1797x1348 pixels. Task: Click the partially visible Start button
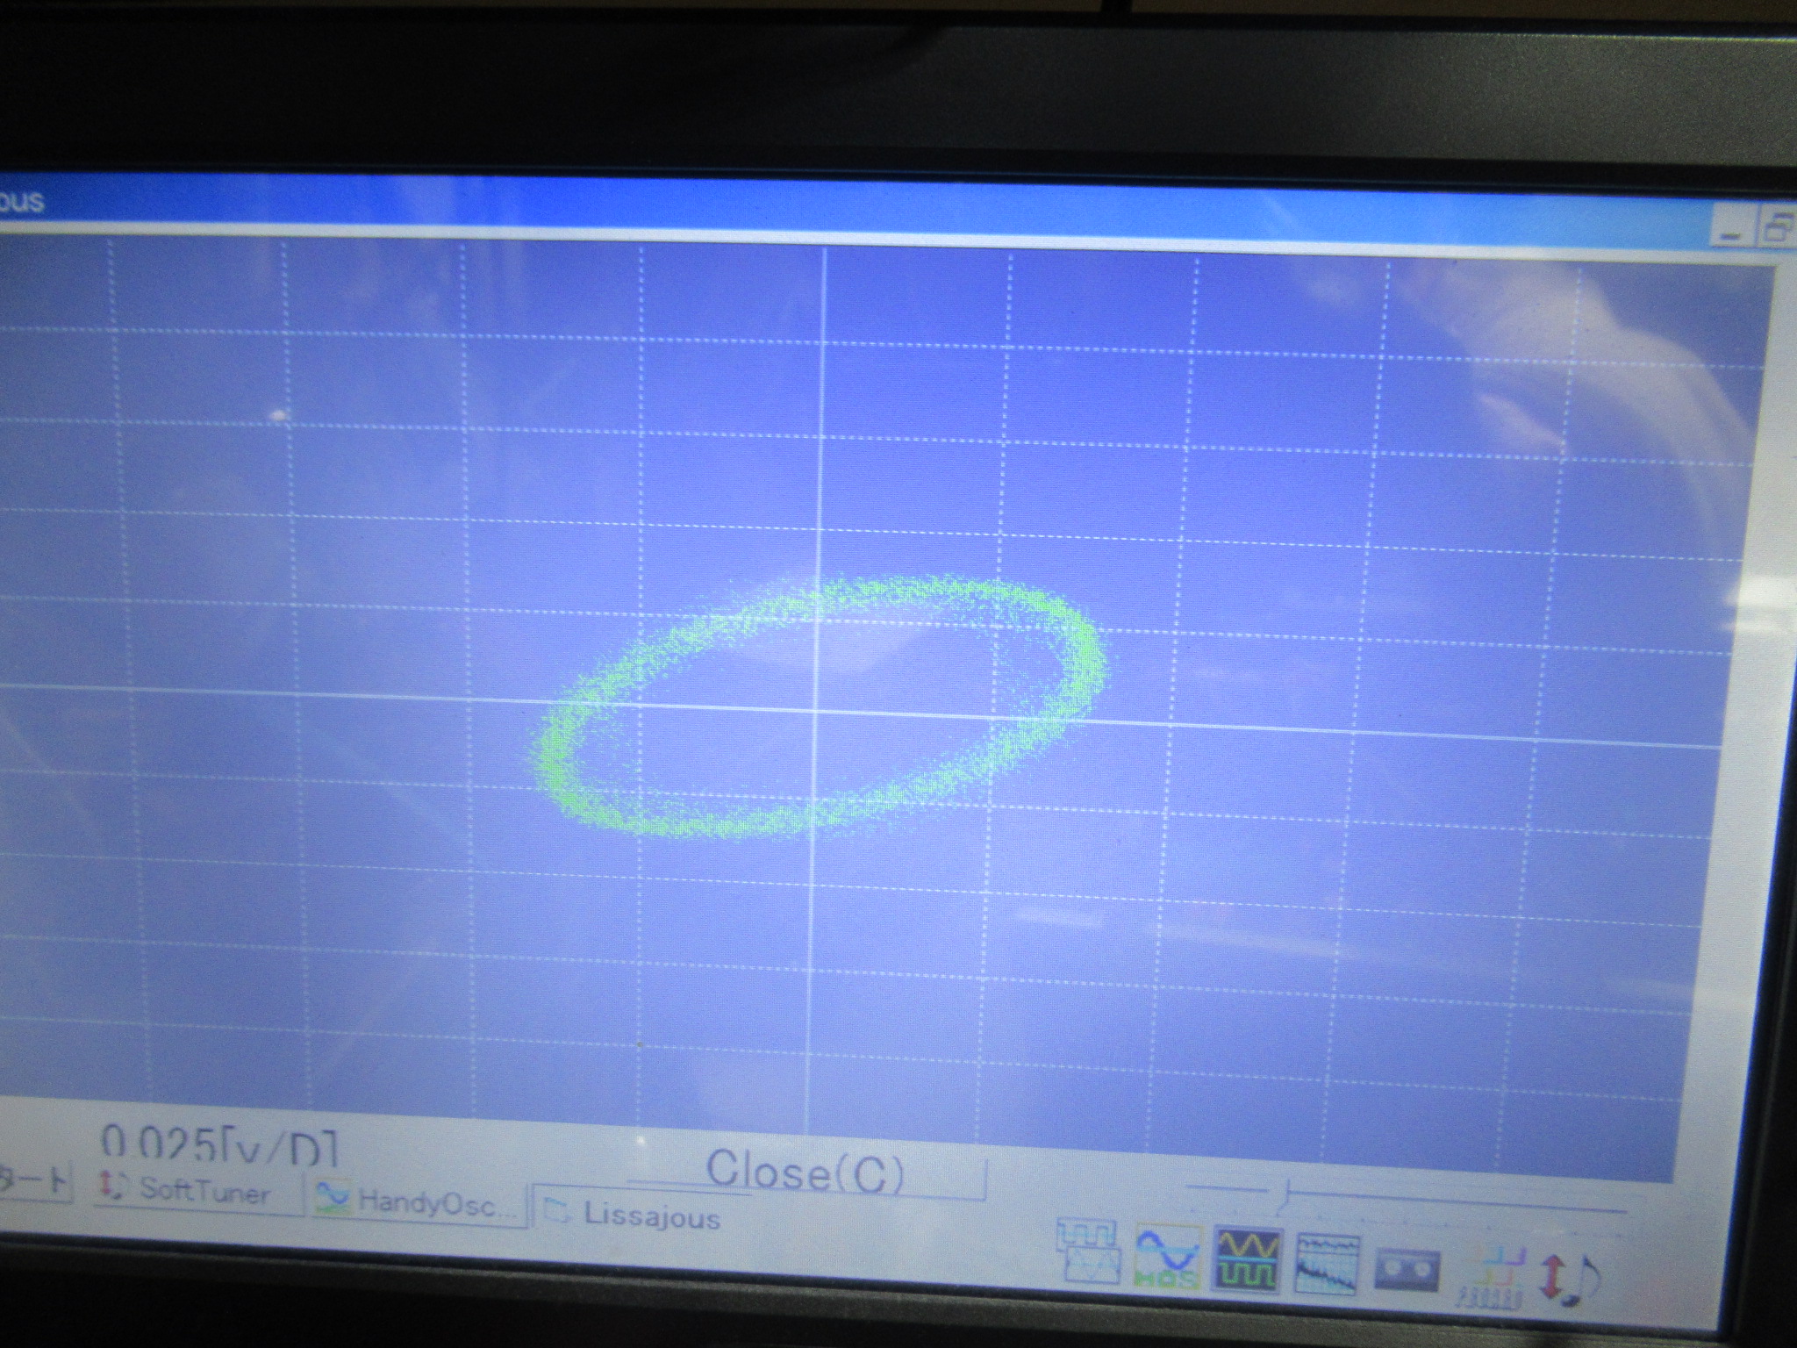point(33,1179)
